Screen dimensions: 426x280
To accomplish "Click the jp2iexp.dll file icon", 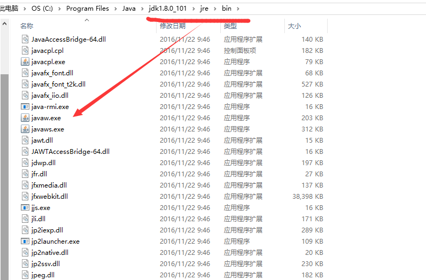I will (25, 230).
